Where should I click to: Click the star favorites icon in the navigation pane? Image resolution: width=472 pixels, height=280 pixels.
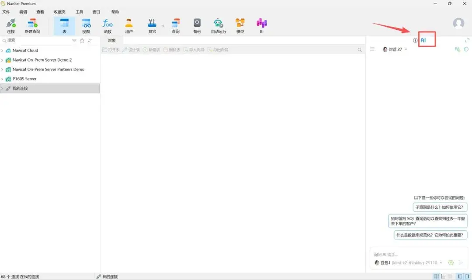[x=82, y=40]
